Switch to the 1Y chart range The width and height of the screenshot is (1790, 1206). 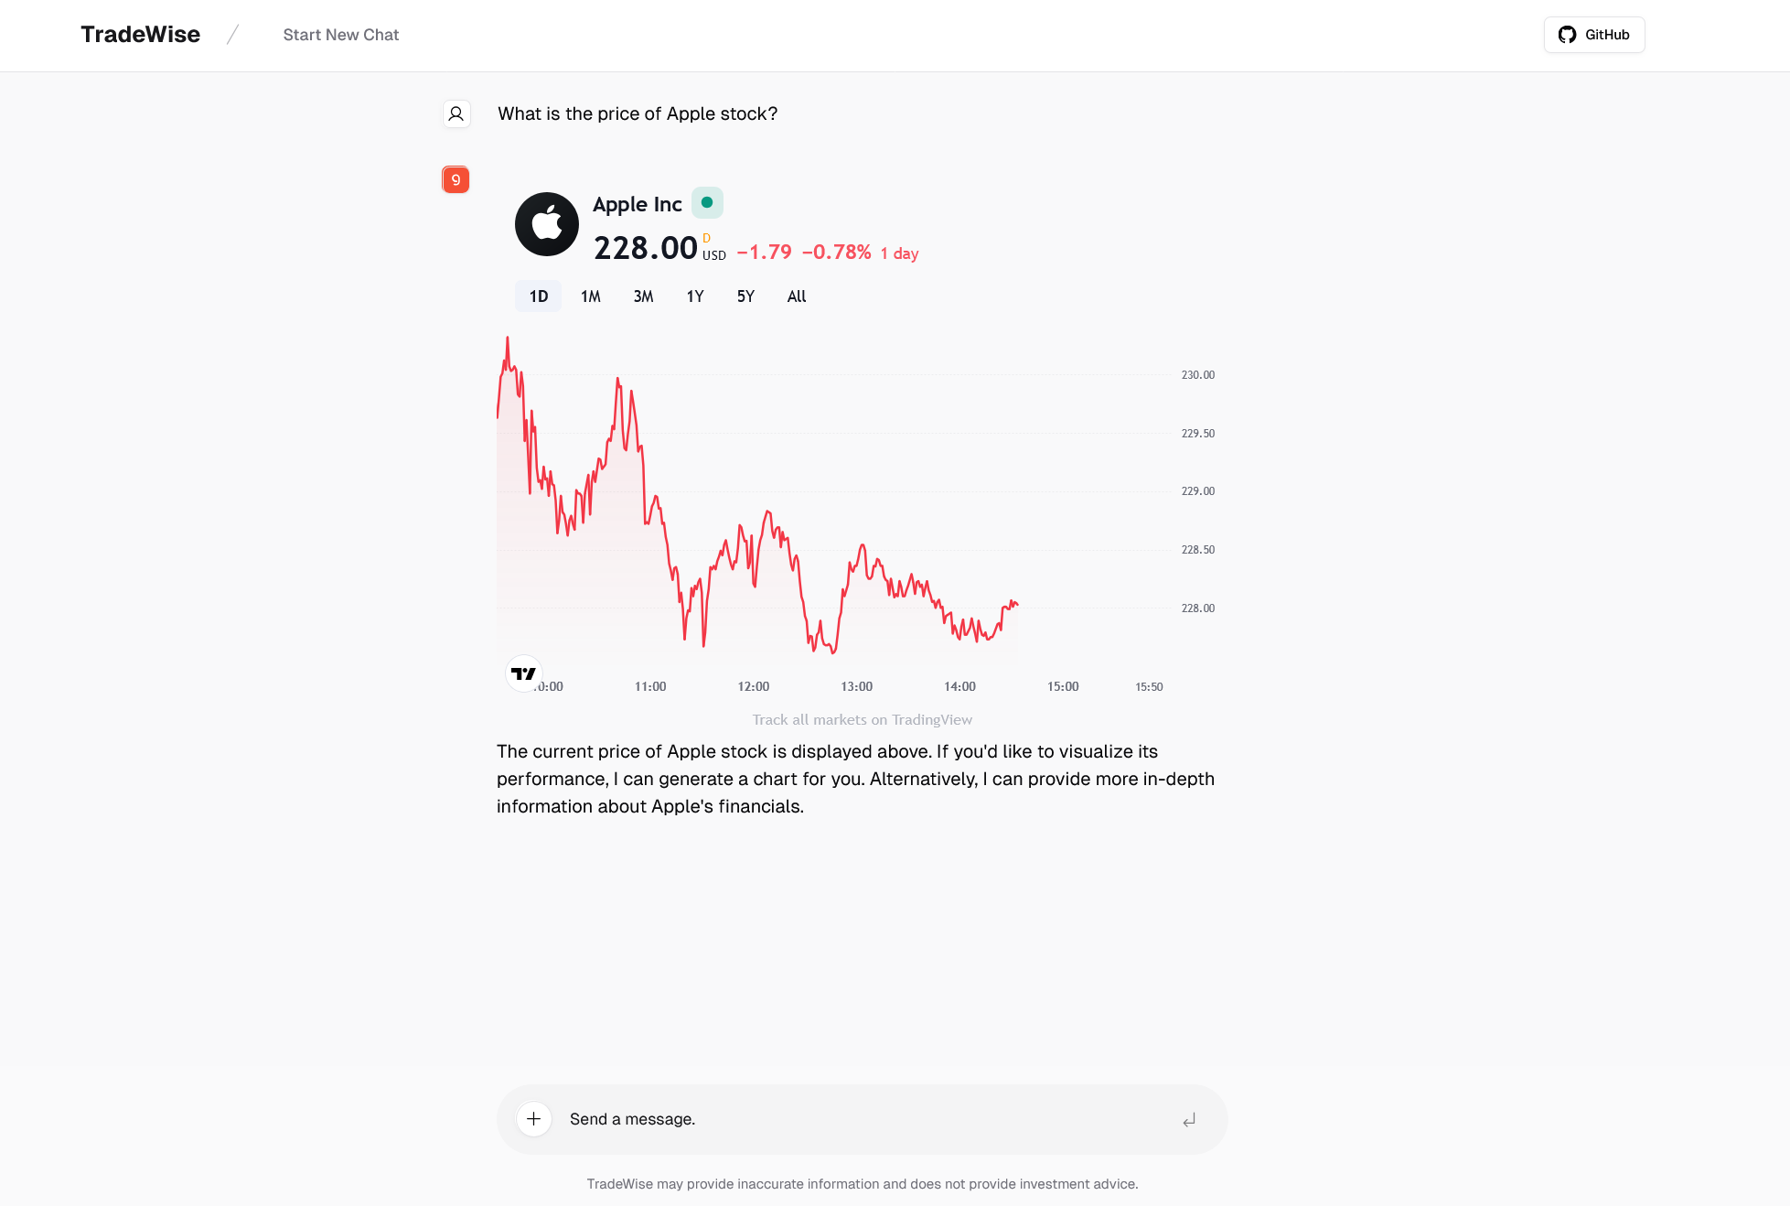(694, 296)
